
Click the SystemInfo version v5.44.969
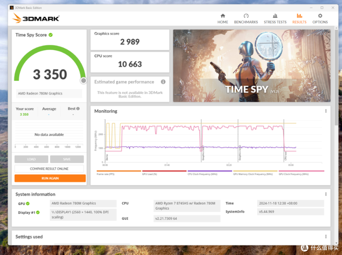click(x=290, y=212)
